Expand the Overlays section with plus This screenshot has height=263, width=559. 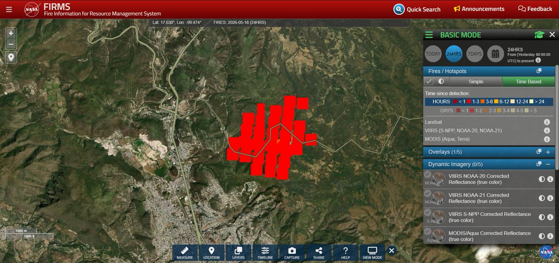548,152
